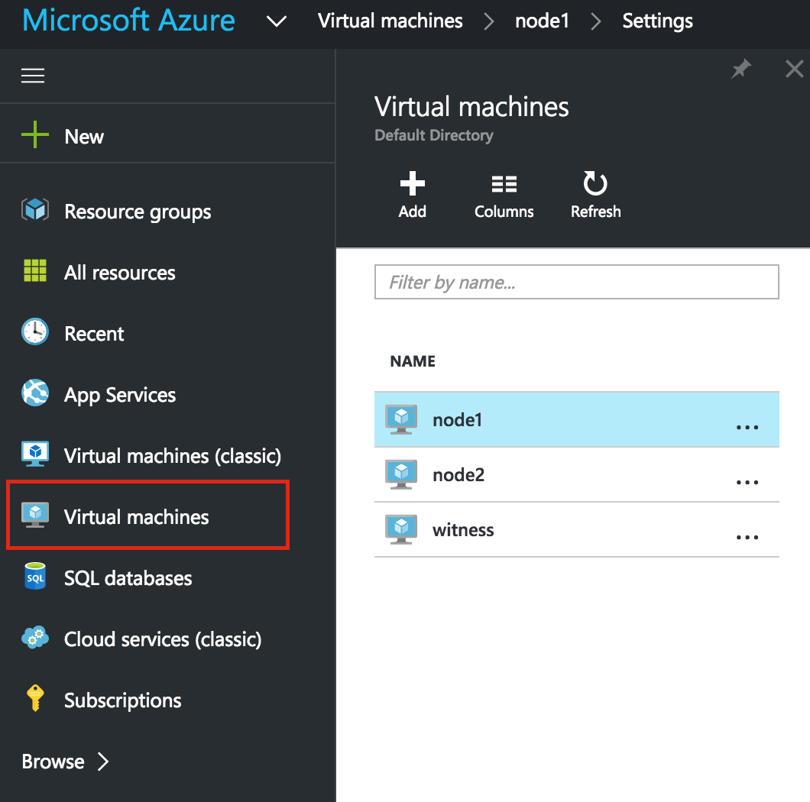Image resolution: width=810 pixels, height=802 pixels.
Task: Open SQL databases in the sidebar
Action: 128,578
